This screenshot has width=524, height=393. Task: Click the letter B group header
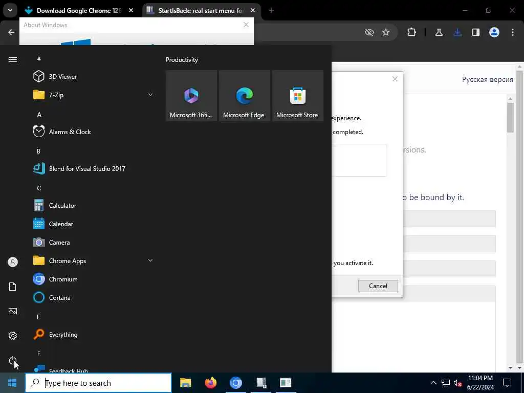[38, 151]
